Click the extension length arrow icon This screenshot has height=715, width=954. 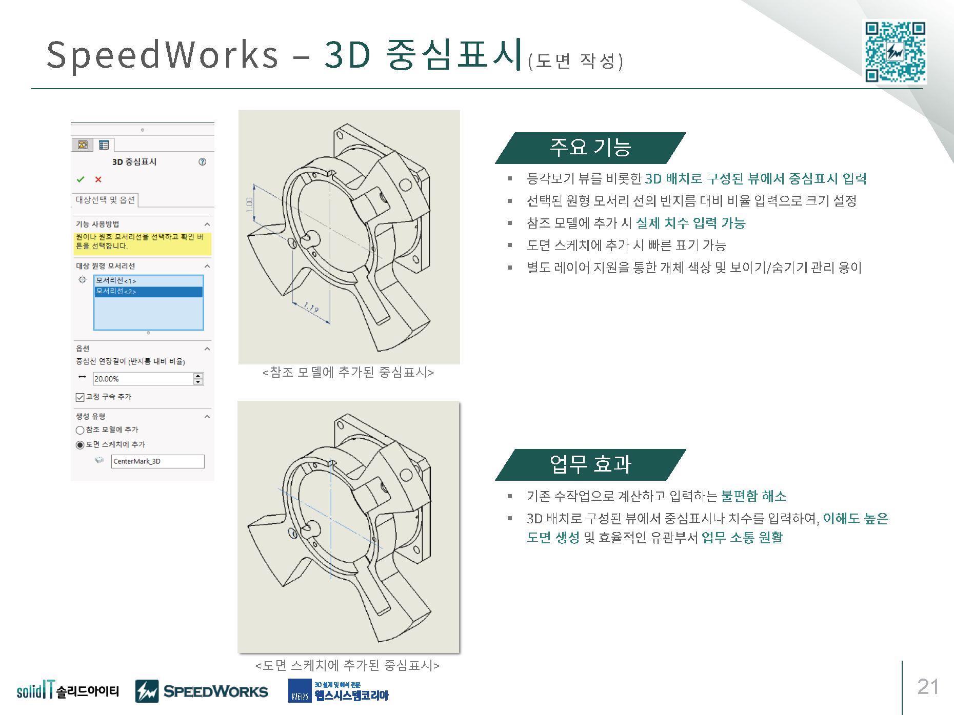point(82,377)
